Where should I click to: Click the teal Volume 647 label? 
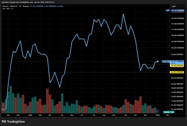pos(169,112)
